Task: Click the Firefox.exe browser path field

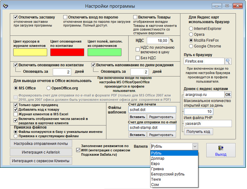Action: (204, 61)
